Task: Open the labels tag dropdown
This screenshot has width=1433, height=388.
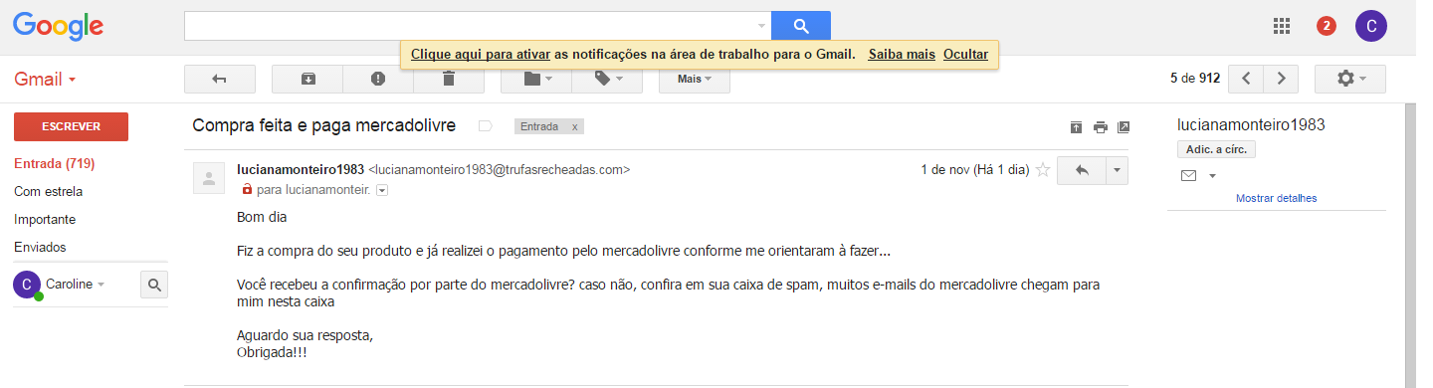Action: click(607, 79)
